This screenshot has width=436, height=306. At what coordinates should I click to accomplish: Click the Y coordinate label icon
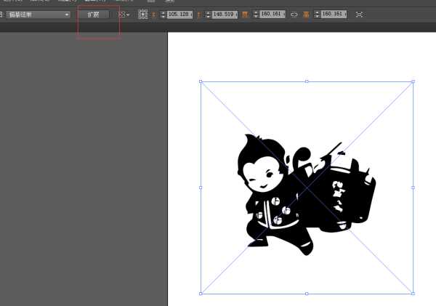click(x=199, y=15)
